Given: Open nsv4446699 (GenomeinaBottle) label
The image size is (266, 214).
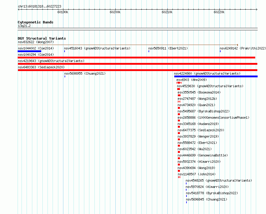Looking at the screenshot, I should (x=203, y=155).
